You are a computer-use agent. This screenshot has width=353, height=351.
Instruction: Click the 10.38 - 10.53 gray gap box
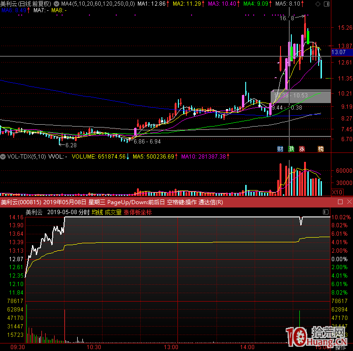(x=301, y=96)
